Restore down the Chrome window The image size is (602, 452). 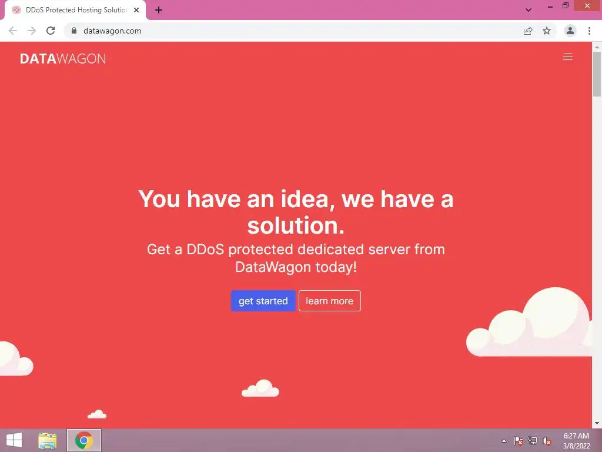point(565,6)
